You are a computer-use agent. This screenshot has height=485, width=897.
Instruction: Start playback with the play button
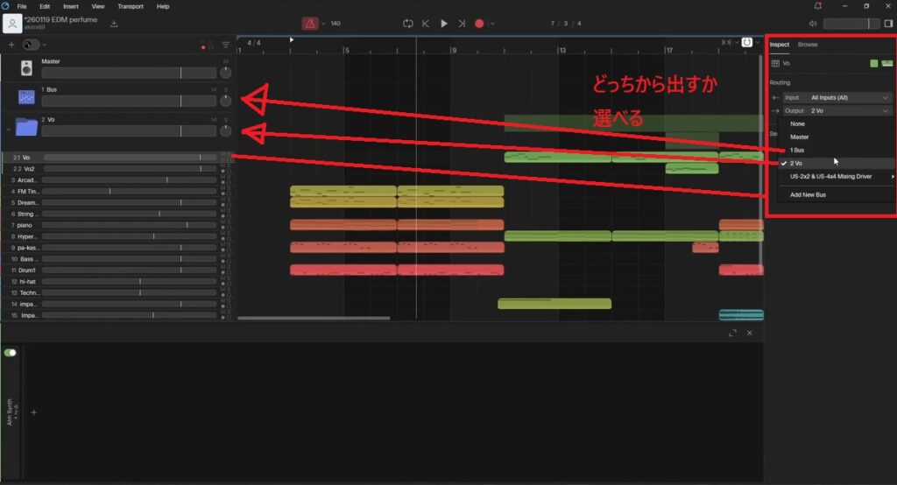point(444,24)
